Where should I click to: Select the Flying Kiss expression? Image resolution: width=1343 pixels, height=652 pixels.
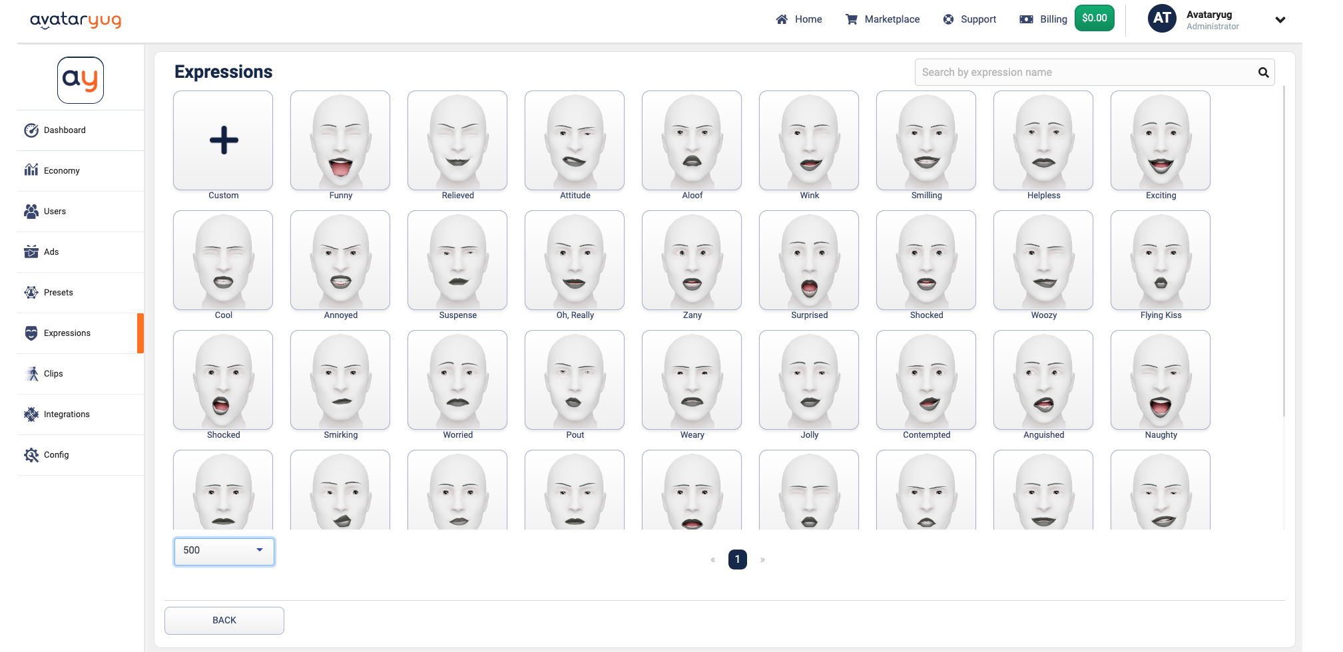(1161, 260)
